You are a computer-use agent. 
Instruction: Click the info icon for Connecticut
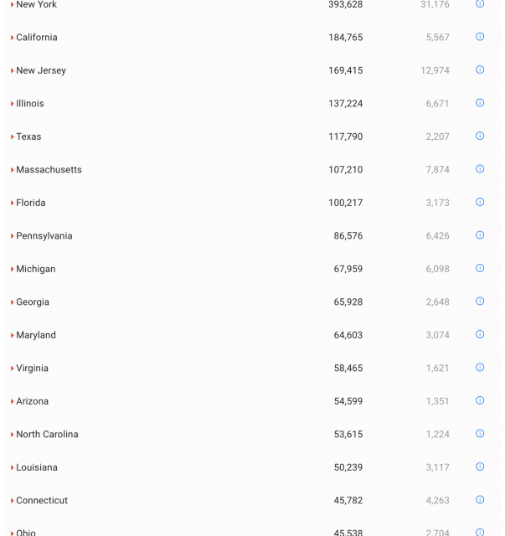[480, 500]
